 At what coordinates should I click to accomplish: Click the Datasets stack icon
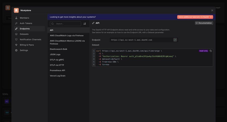pyautogui.click(x=16, y=34)
